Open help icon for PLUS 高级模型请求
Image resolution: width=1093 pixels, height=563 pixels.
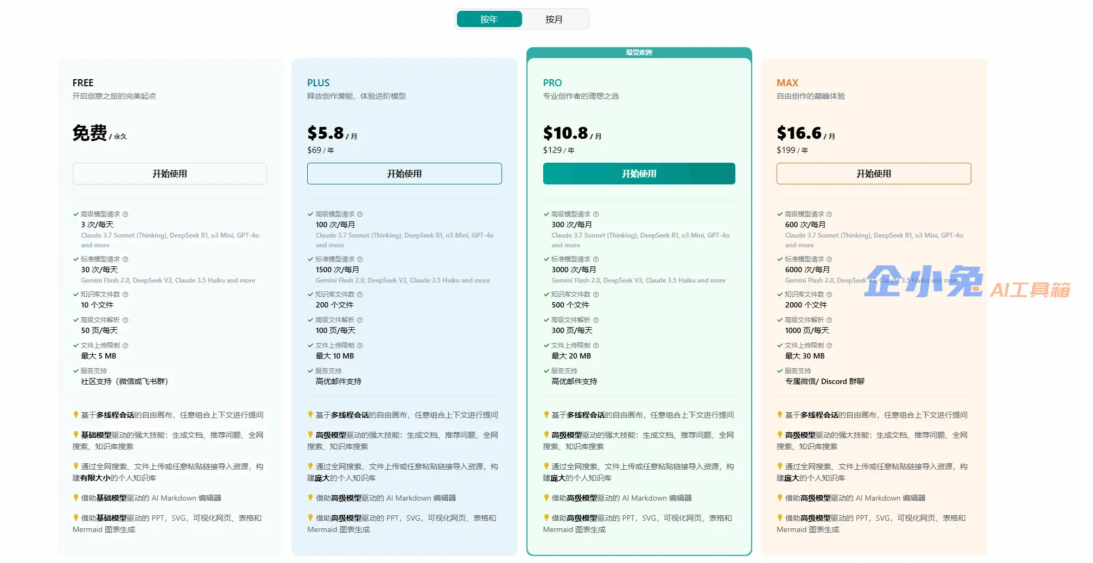pos(360,214)
